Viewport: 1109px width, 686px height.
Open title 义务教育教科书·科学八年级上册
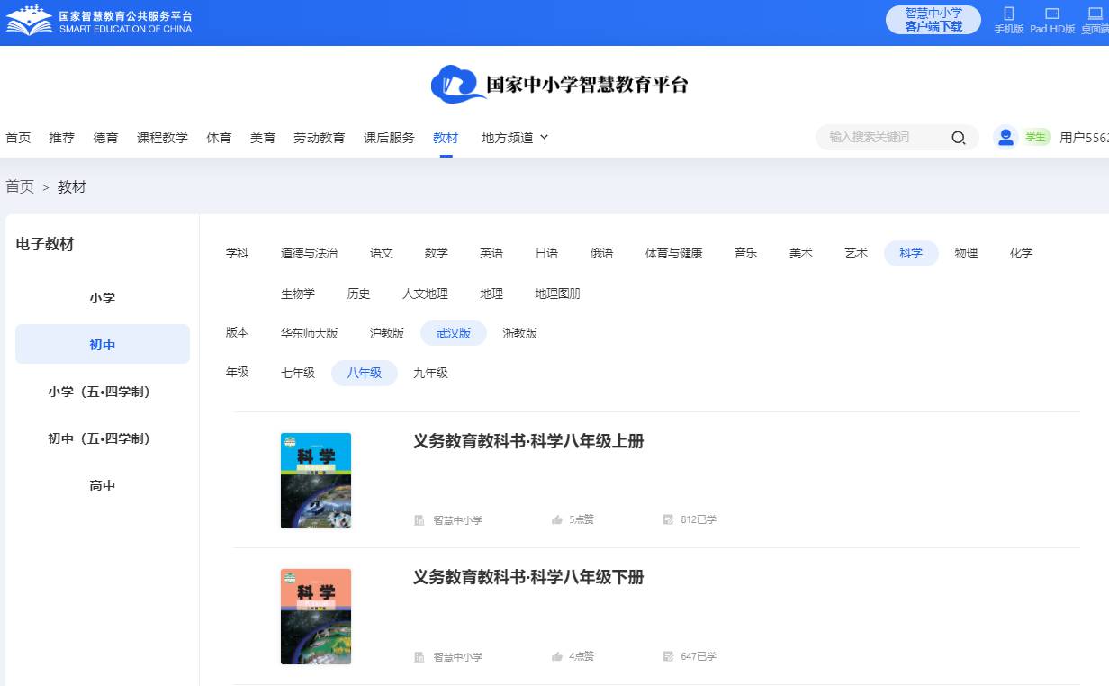click(x=528, y=441)
